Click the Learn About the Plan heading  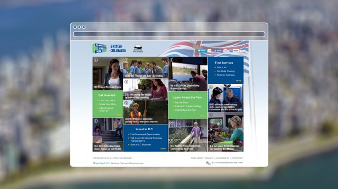click(x=187, y=98)
